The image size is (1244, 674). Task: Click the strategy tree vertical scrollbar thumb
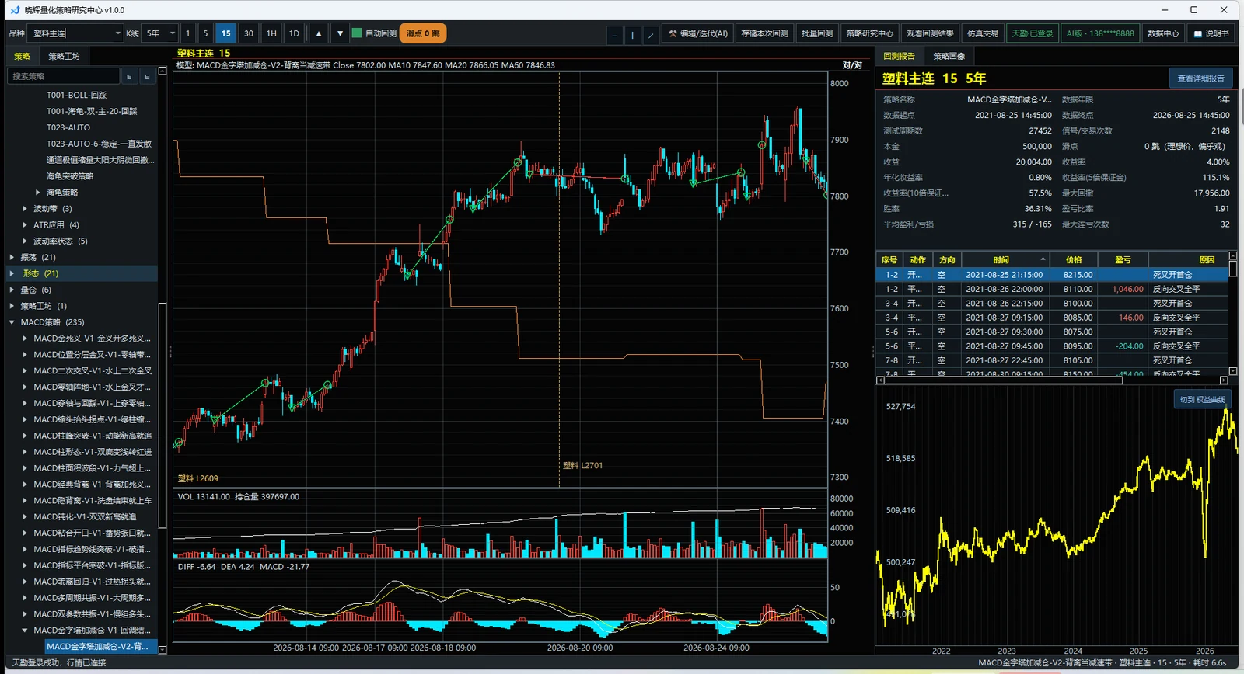(x=162, y=415)
